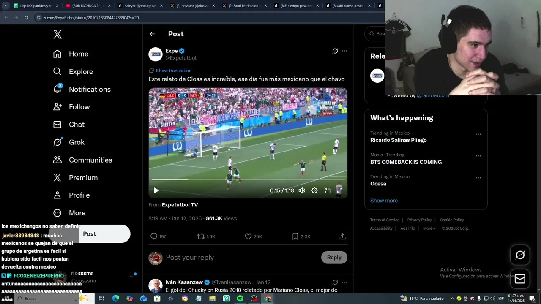
Task: Open options for BTS COMEBACK trend
Action: pos(478,156)
